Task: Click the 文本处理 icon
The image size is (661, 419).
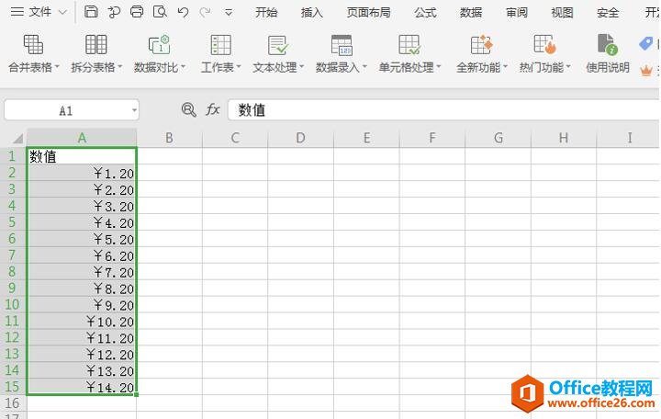Action: tap(278, 44)
